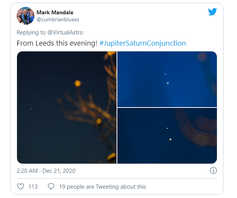Screen dimensions: 237x198
Task: Click the two planet dots in left photo
Action: pos(30,107)
